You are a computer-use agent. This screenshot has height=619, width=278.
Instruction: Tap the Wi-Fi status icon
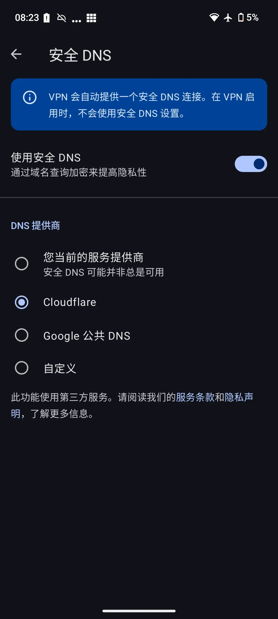[214, 18]
